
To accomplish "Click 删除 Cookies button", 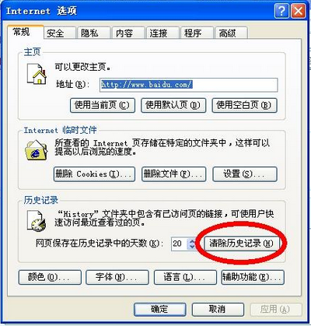I will click(94, 174).
